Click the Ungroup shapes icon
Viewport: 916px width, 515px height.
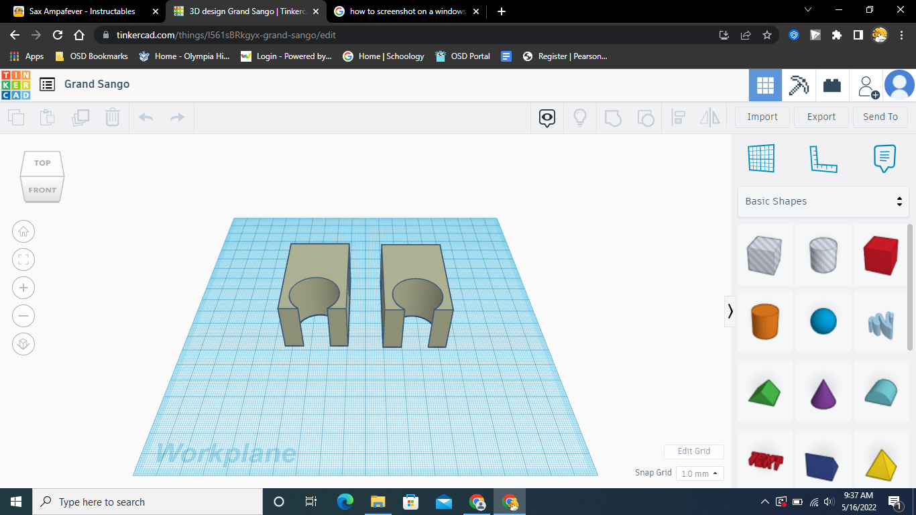(646, 118)
